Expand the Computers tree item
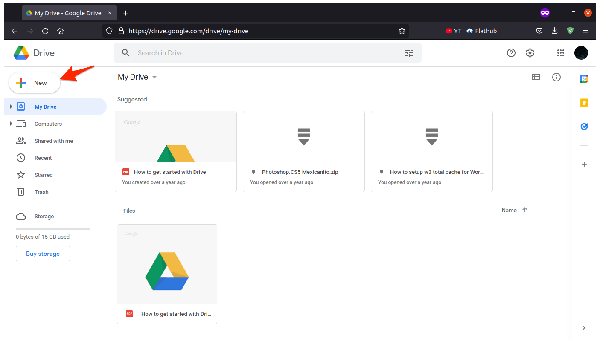Viewport: 600px width, 344px height. coord(11,124)
